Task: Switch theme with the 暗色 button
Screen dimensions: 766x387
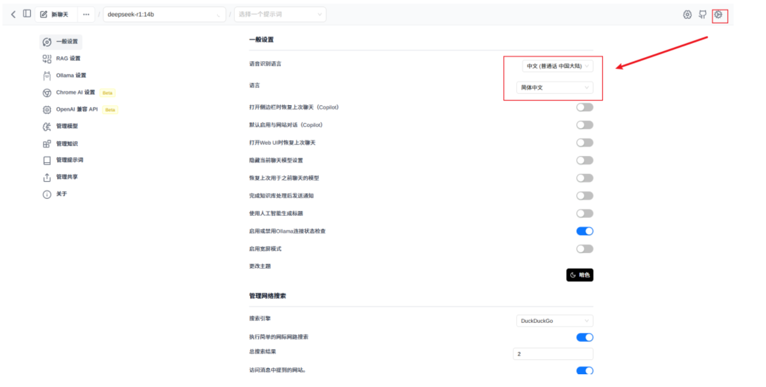Action: [x=579, y=275]
